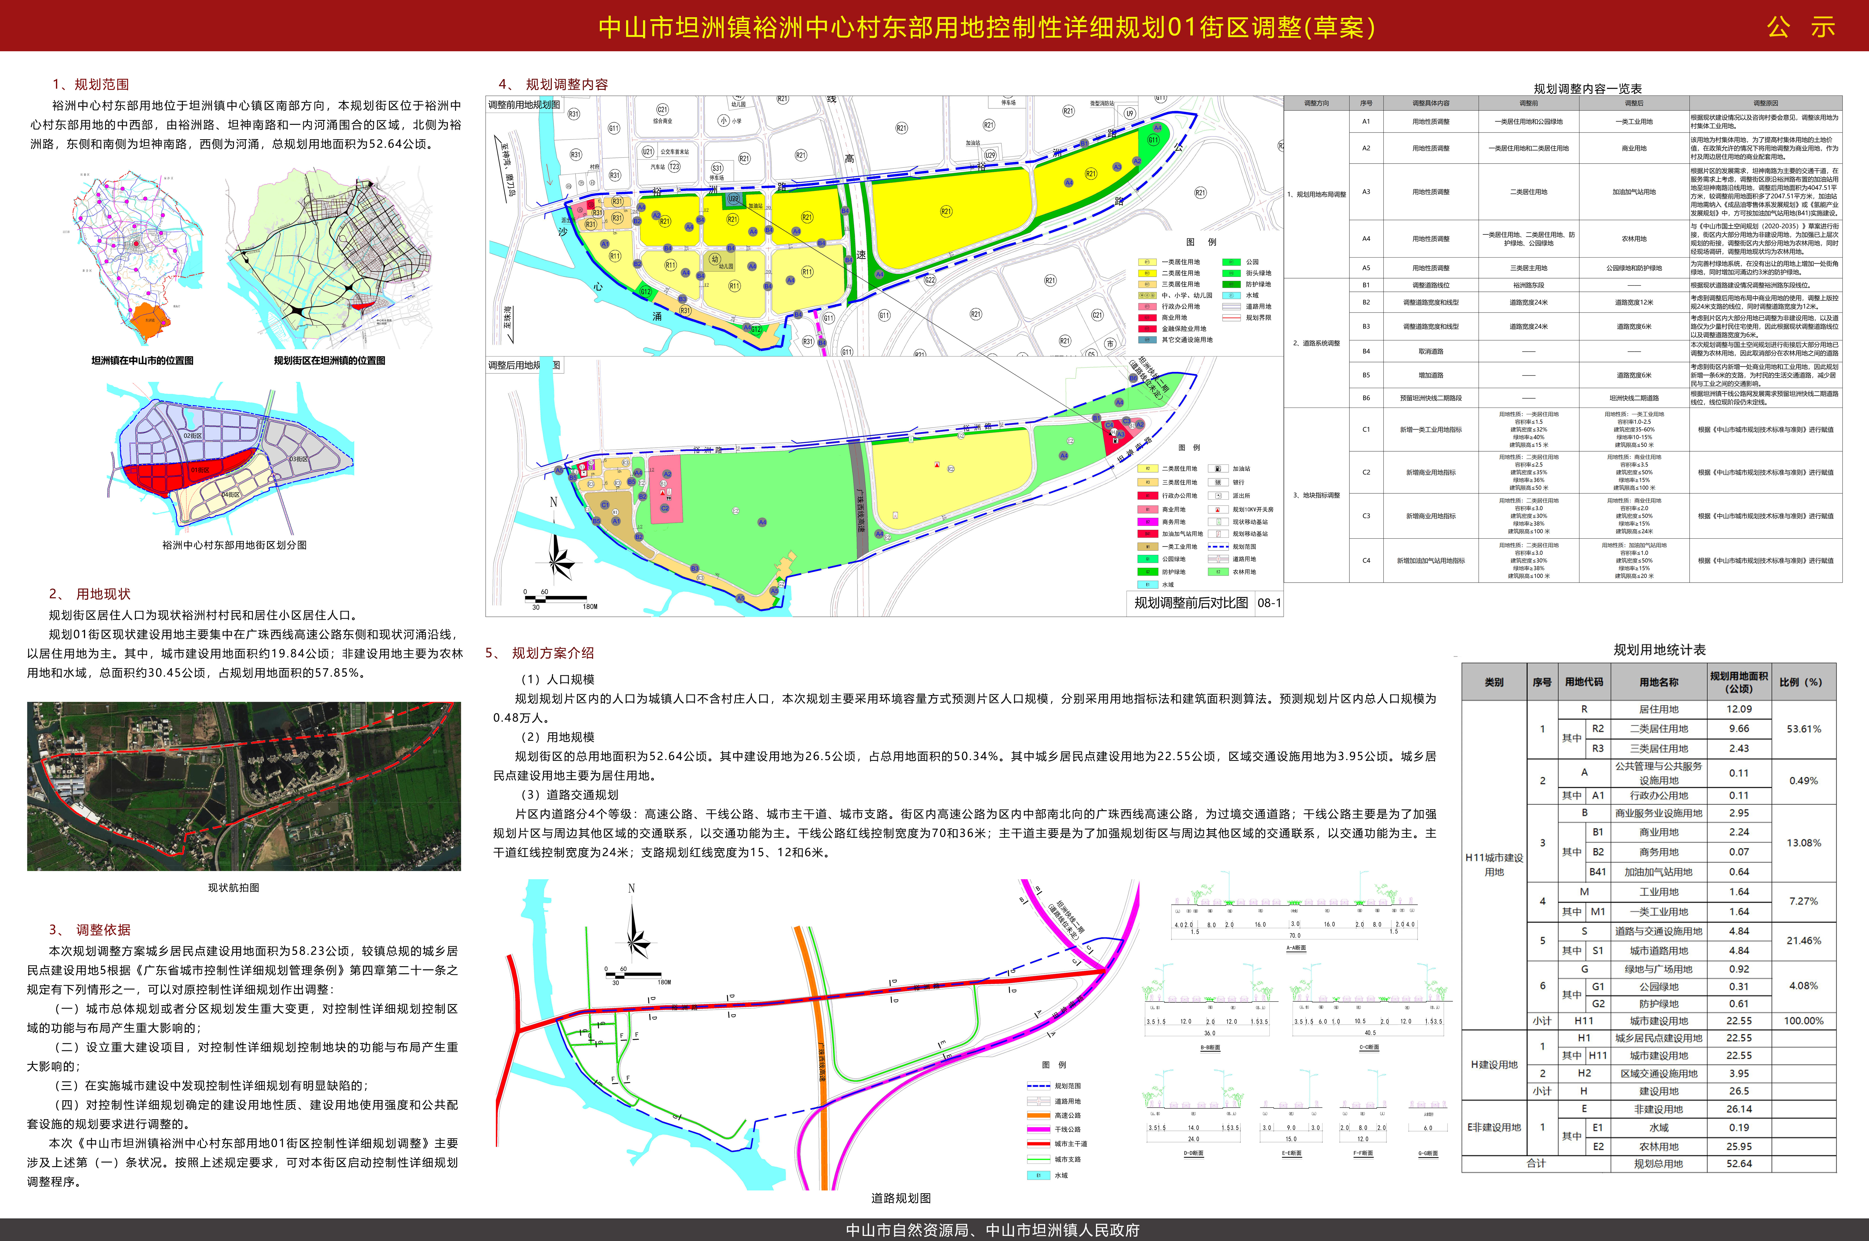Click the 100.00% subtotal cell
This screenshot has width=1869, height=1241.
(1804, 1021)
